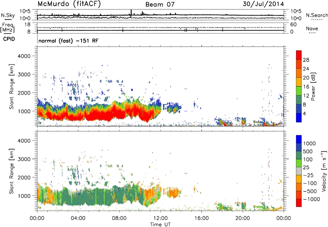
Task: Click the Velocity [m s⁻¹] color bar label
Action: [x=324, y=171]
